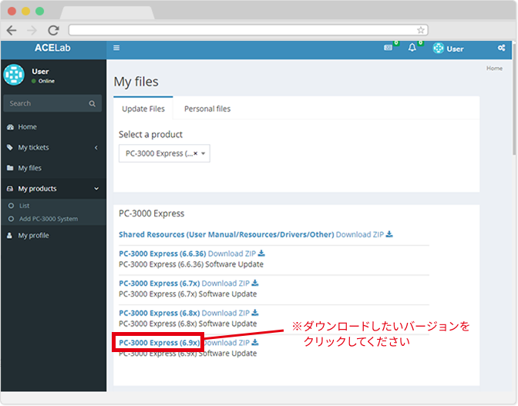Open messages envelope icon in header
Image resolution: width=518 pixels, height=406 pixels.
tap(388, 48)
